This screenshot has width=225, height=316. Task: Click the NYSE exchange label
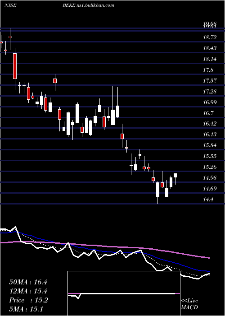pos(10,5)
